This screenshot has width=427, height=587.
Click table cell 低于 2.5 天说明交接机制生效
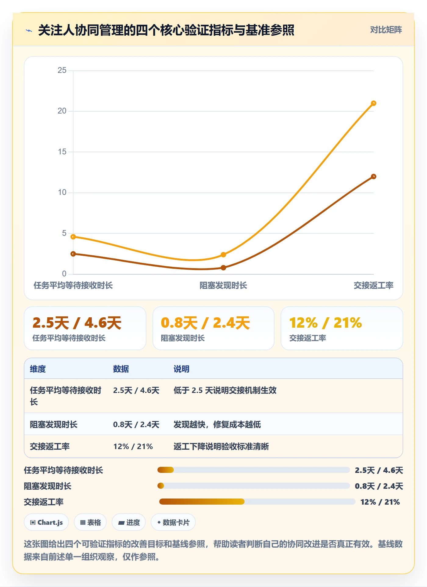(x=225, y=390)
